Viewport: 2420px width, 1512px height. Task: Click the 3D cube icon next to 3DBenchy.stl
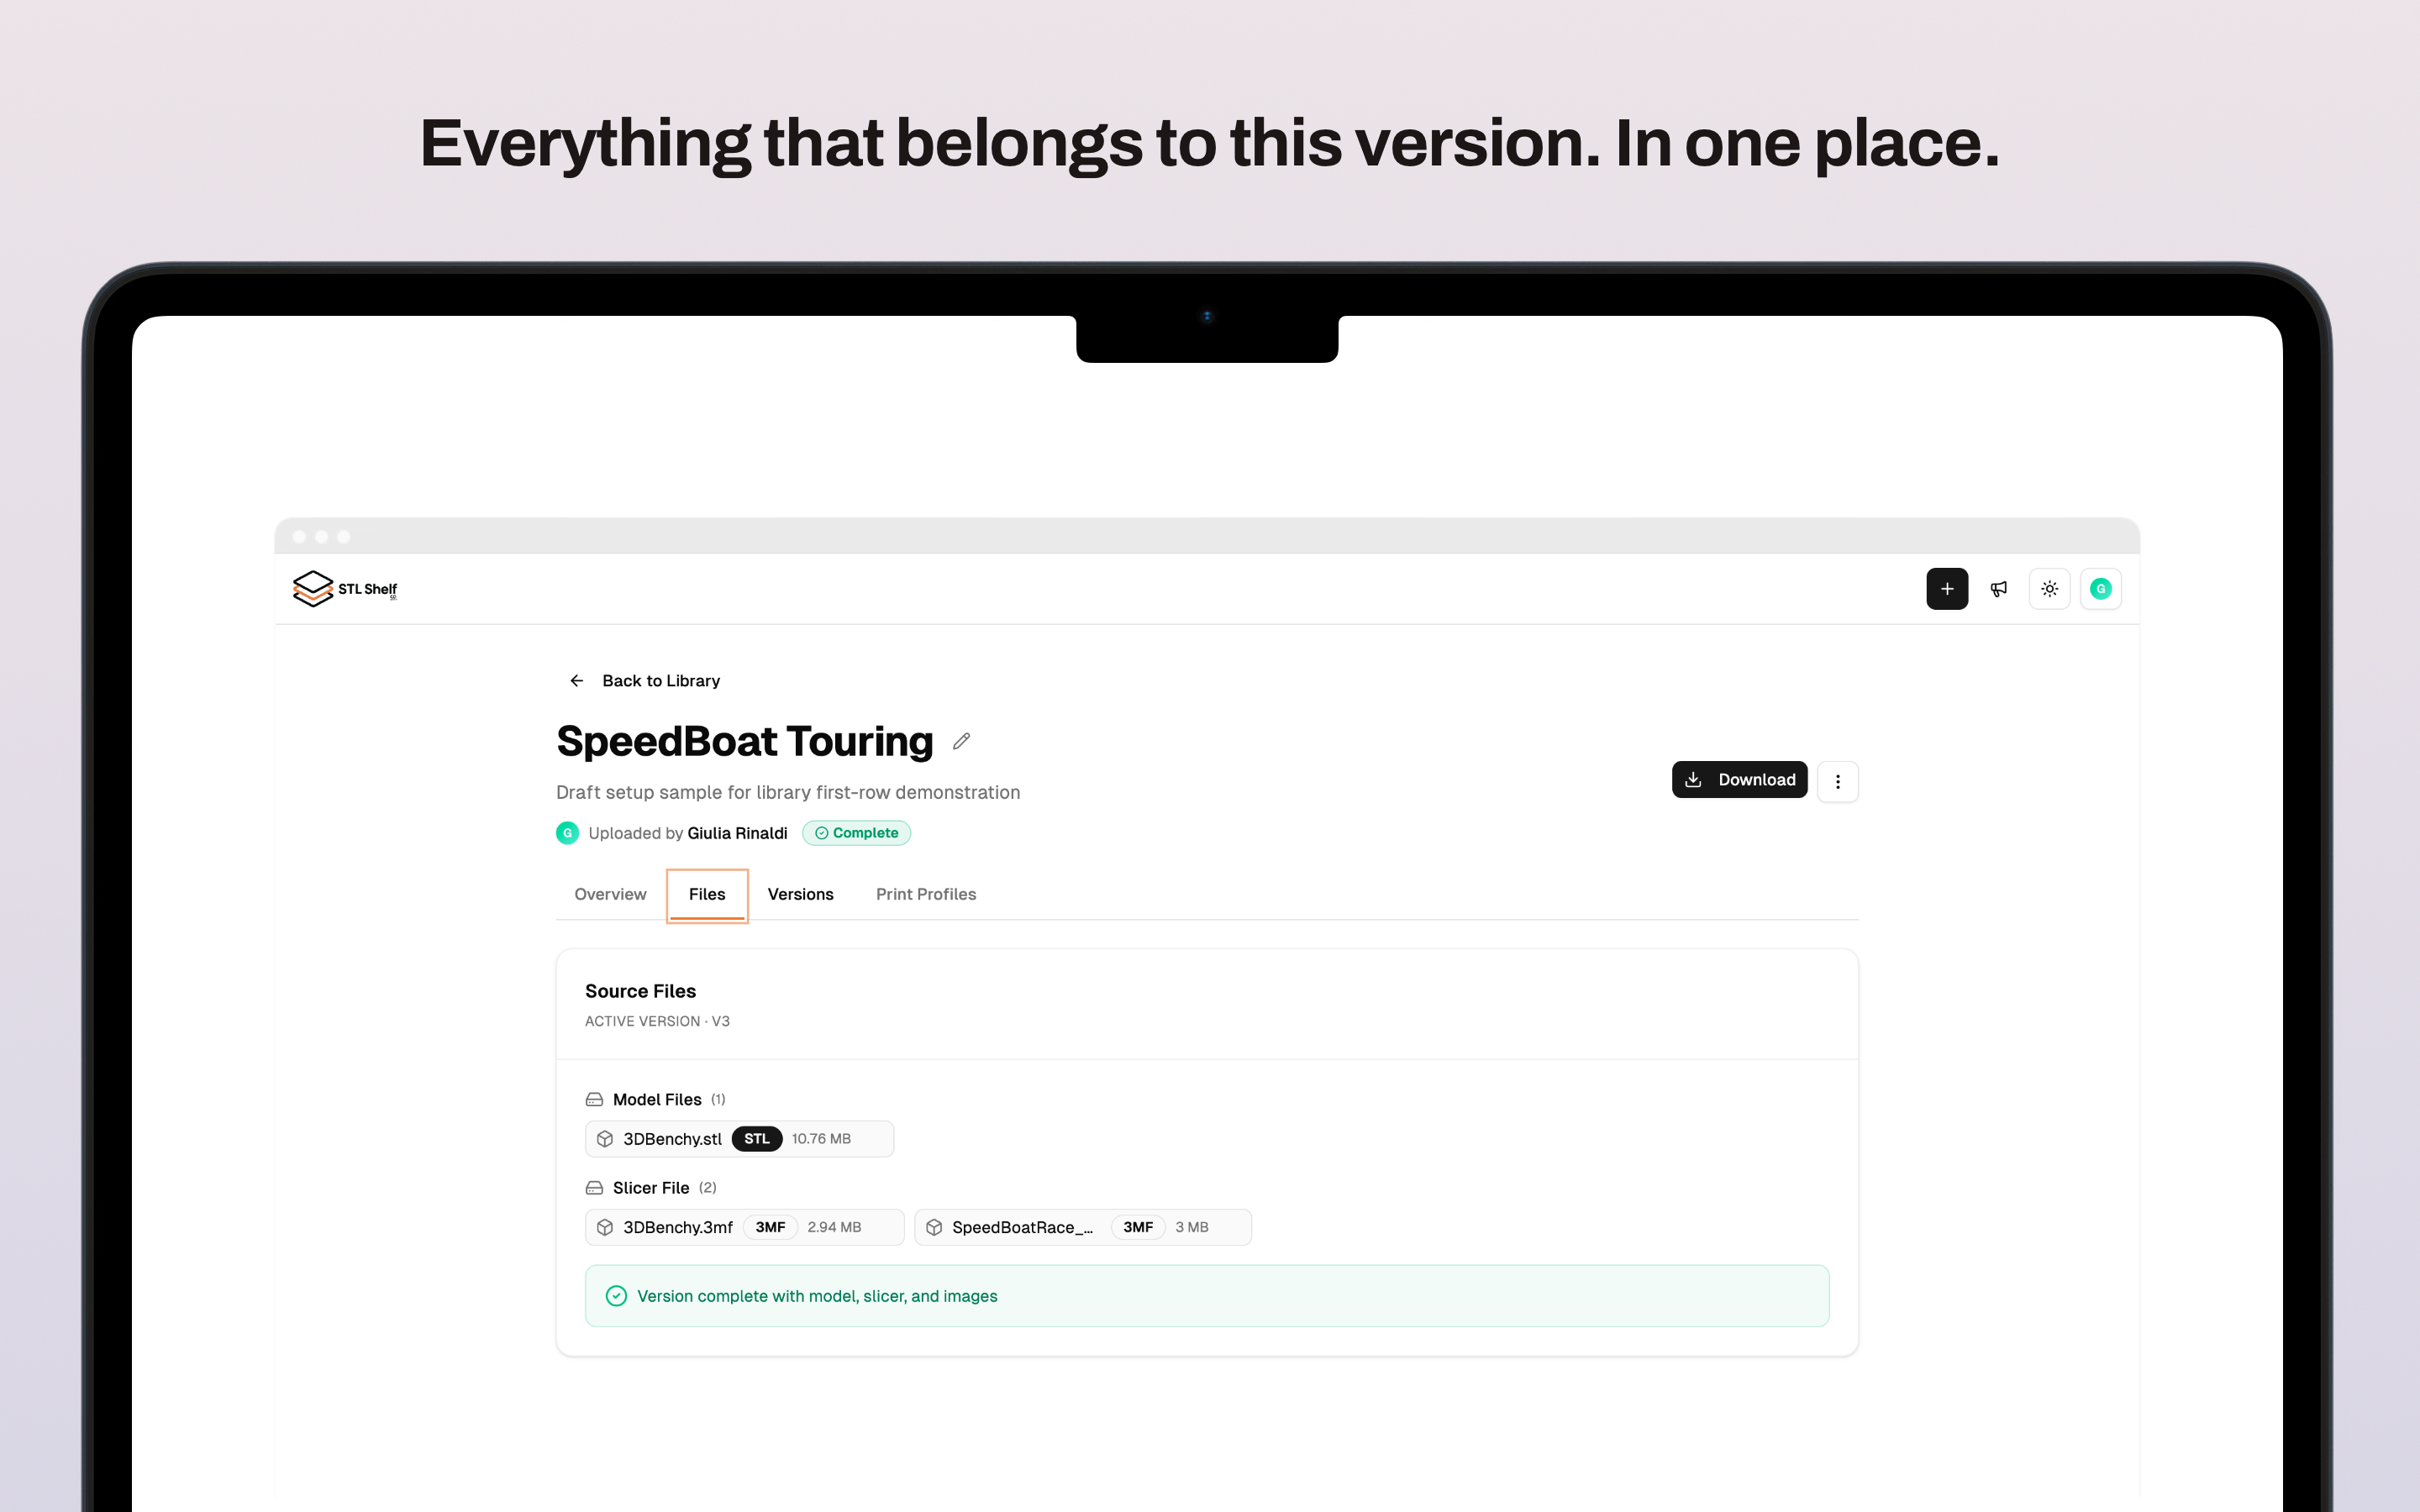[x=605, y=1139]
